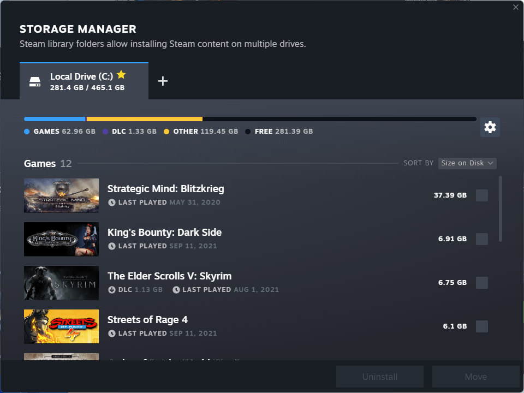Viewport: 524px width, 393px height.
Task: Click the yellow Other segment of storage bar
Action: point(145,119)
